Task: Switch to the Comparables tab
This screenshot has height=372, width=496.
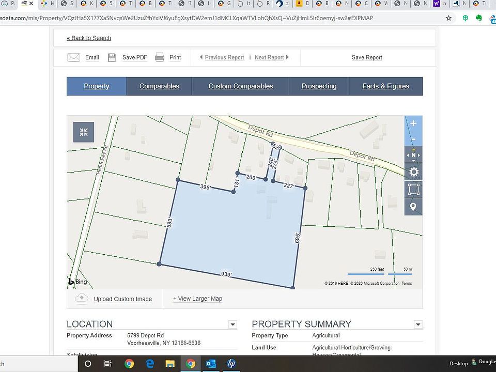Action: pos(159,86)
